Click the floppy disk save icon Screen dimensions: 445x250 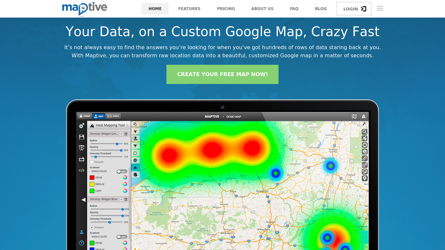click(82, 137)
